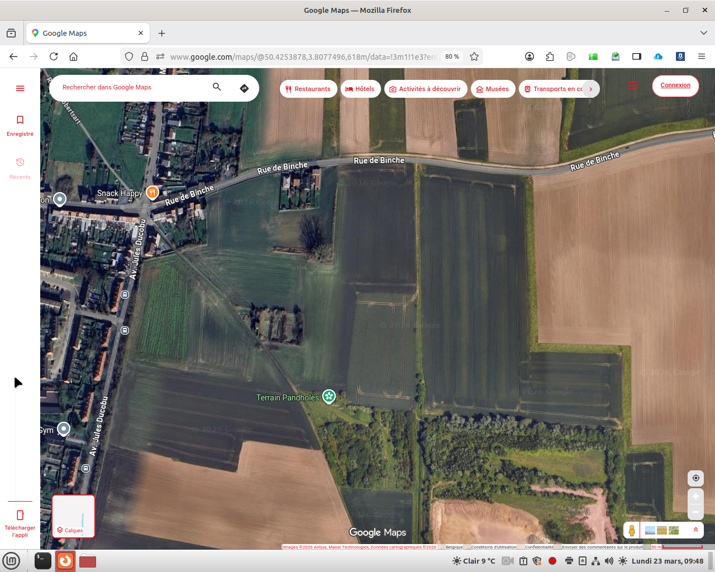Expand the category chips with the right arrow
Viewport: 715px width, 572px height.
tap(590, 89)
